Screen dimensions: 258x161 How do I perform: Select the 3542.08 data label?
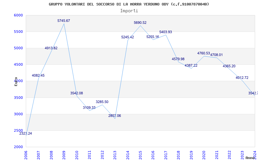coord(77,93)
